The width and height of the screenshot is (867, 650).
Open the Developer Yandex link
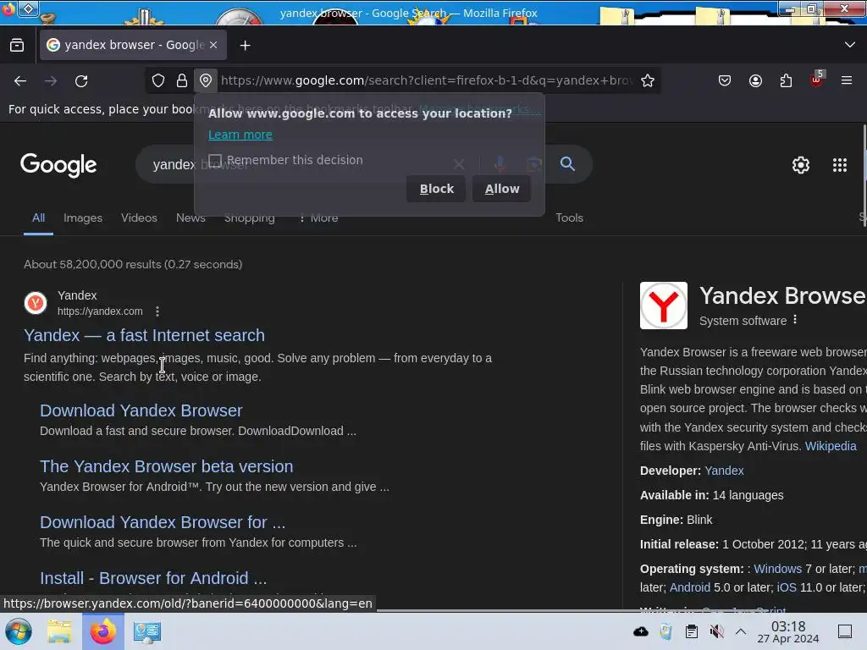(724, 471)
